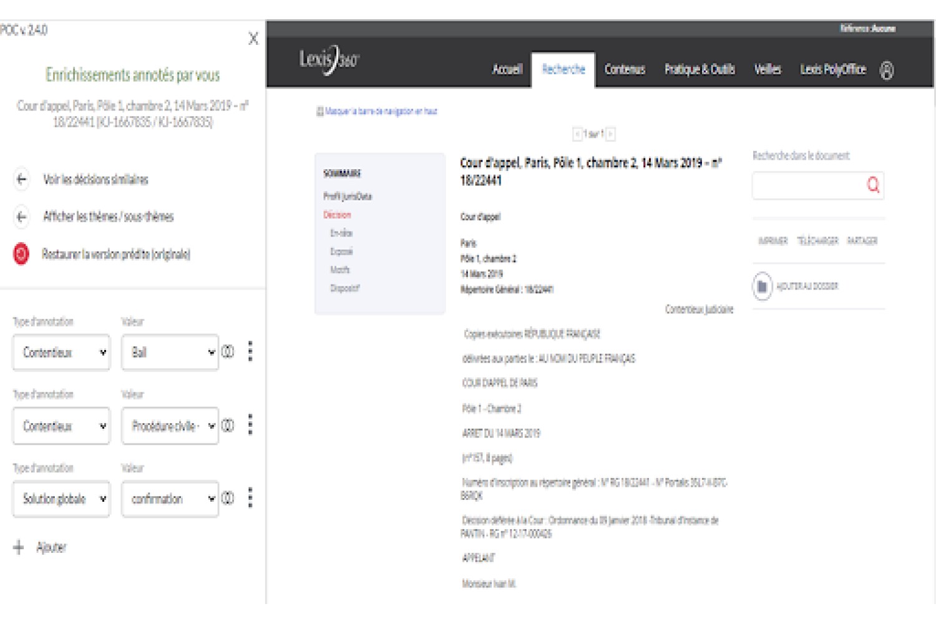
Task: Close the enrichments side panel
Action: click(x=253, y=39)
